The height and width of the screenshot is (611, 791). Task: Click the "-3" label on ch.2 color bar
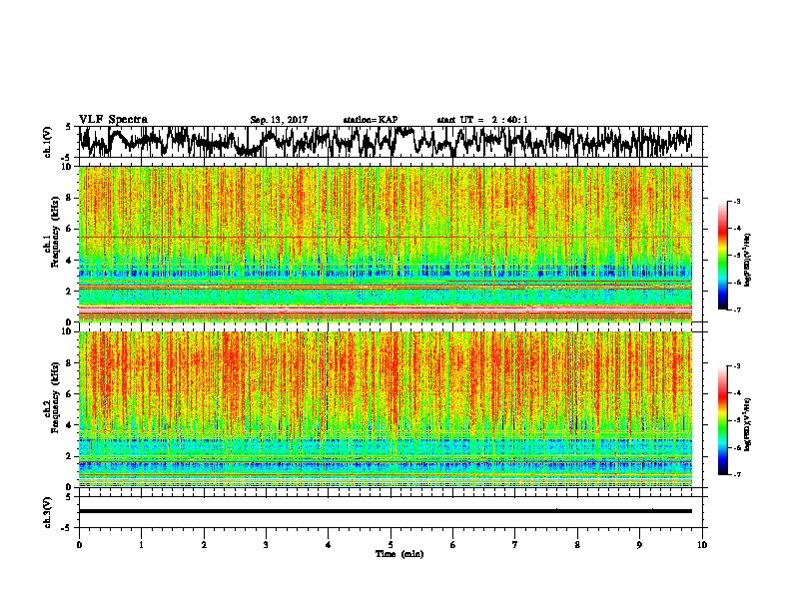pyautogui.click(x=736, y=366)
